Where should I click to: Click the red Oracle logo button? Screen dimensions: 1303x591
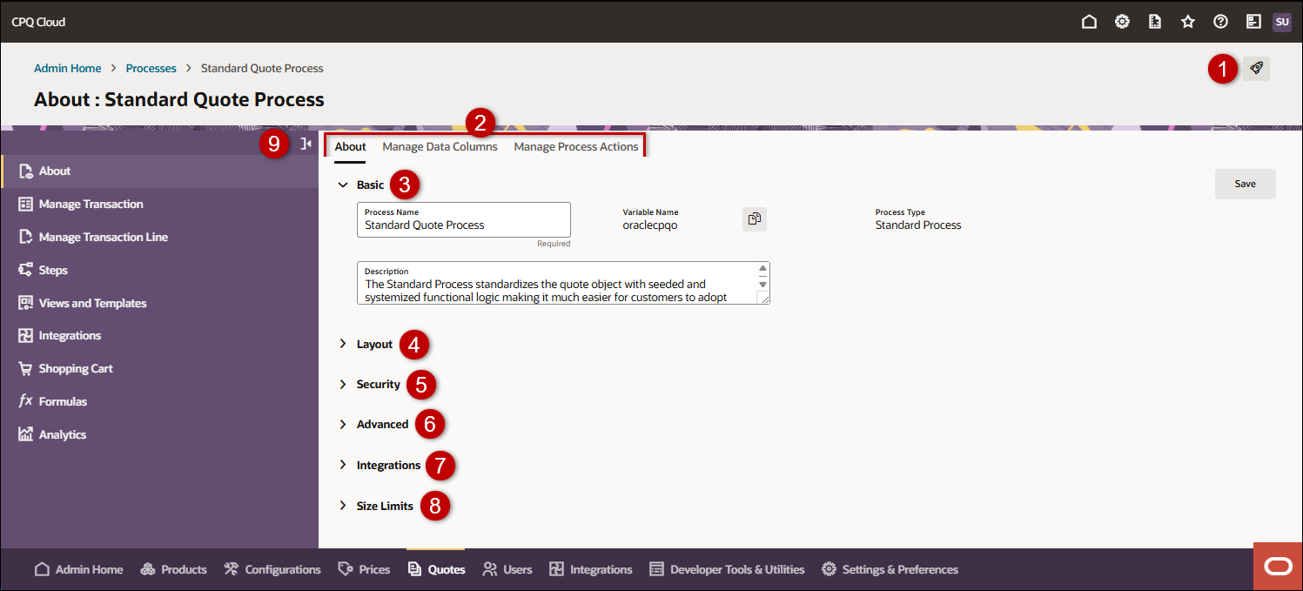pos(1278,567)
